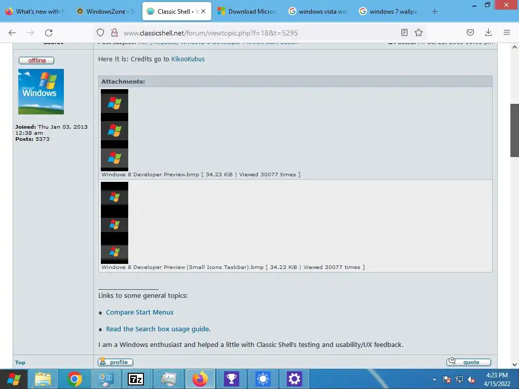Open Read the Search box usage guide

[158, 329]
